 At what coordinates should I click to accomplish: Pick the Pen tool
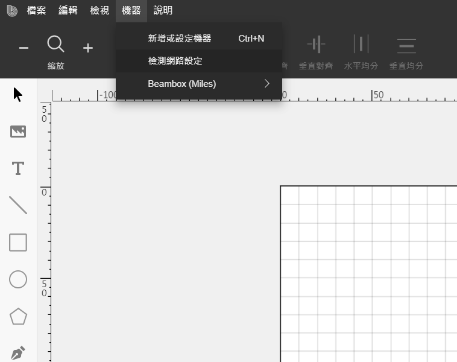(x=18, y=353)
